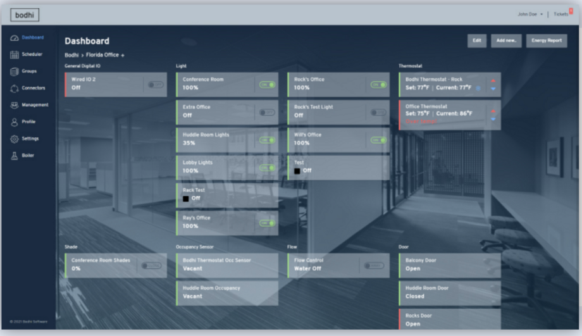The height and width of the screenshot is (336, 582).
Task: Click the snowflake icon on Bodhi Thermostat - Rock
Action: pyautogui.click(x=478, y=88)
